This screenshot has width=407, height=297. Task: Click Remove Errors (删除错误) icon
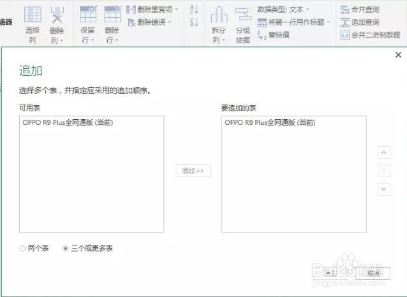point(131,22)
